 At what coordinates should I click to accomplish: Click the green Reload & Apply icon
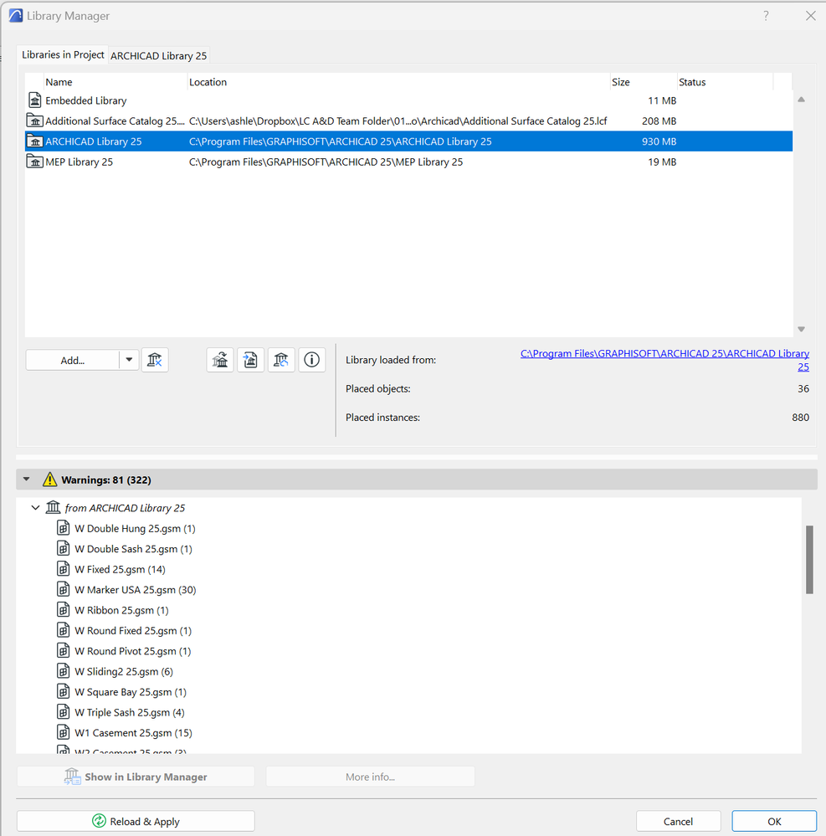tap(99, 821)
